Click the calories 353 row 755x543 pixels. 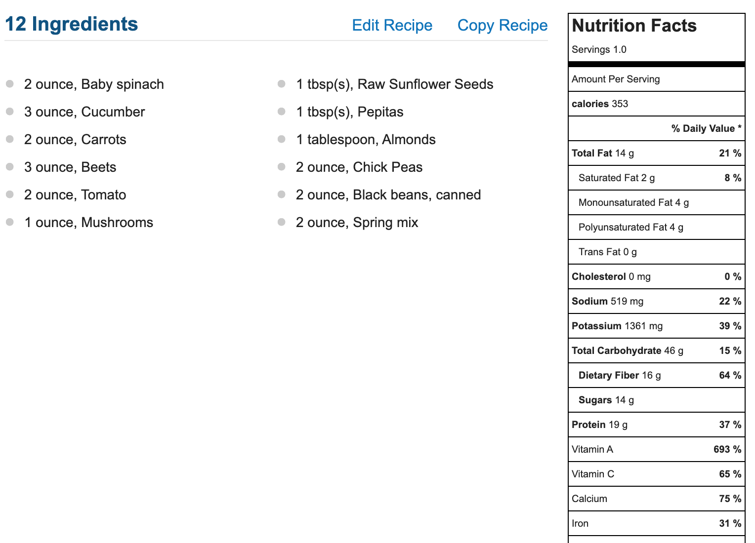click(657, 104)
